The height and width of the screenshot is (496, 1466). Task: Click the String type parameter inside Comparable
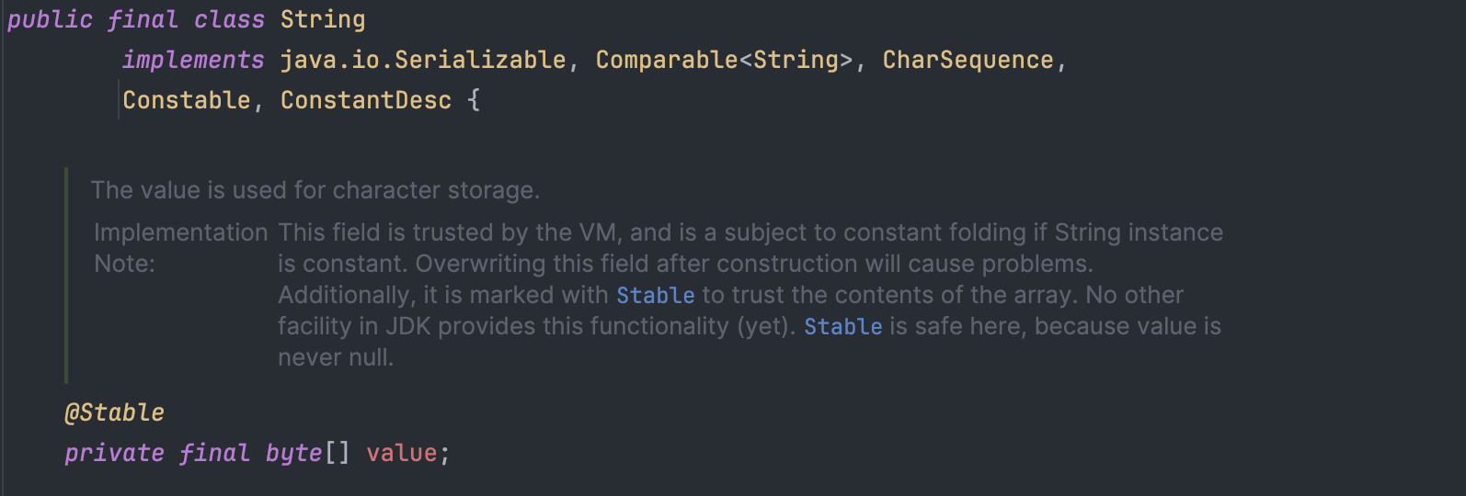[796, 61]
